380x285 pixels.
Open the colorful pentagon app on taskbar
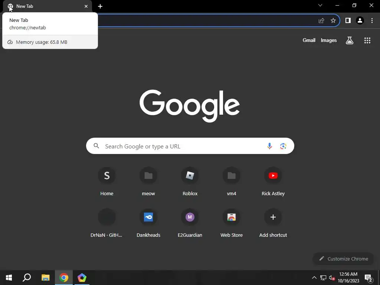82,278
